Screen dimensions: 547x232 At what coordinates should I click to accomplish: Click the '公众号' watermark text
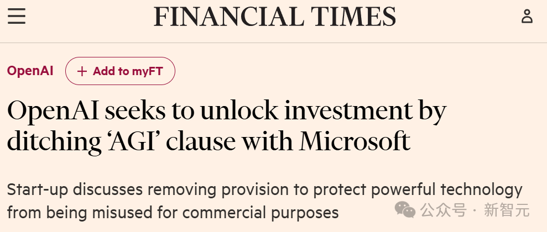point(444,210)
